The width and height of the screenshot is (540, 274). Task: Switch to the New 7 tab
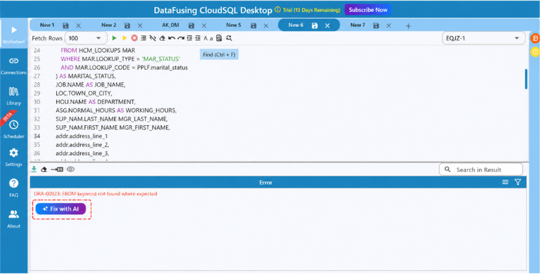[358, 25]
